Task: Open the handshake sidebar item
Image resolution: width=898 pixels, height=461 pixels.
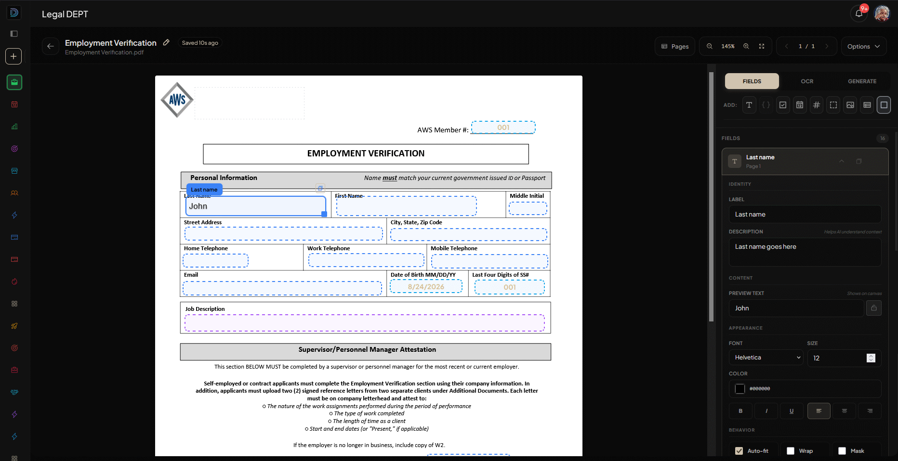Action: pos(14,392)
